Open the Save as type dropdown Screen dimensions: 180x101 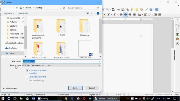point(61,65)
